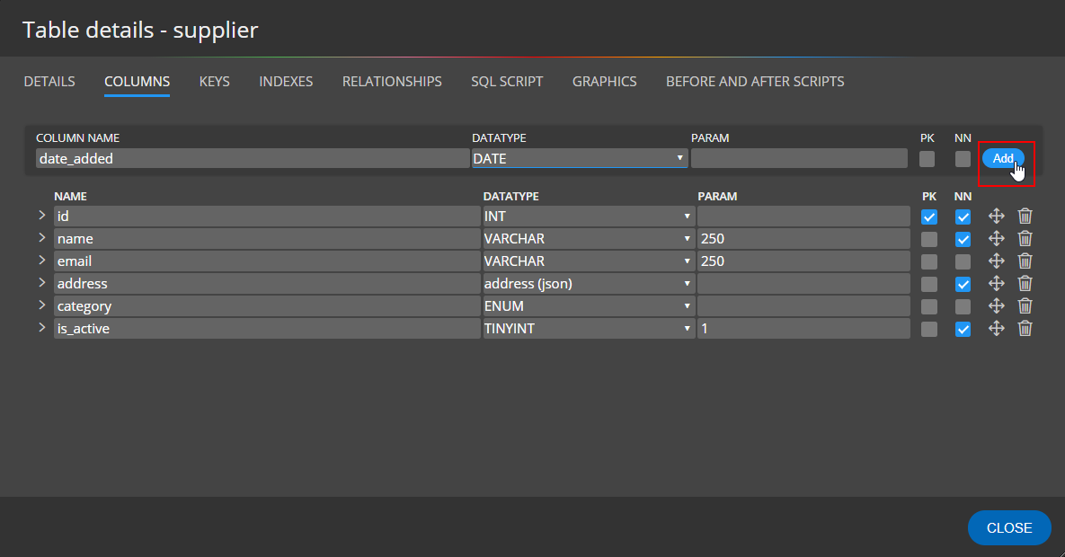Open BEFORE AND AFTER SCRIPTS tab
The height and width of the screenshot is (557, 1065).
point(755,82)
